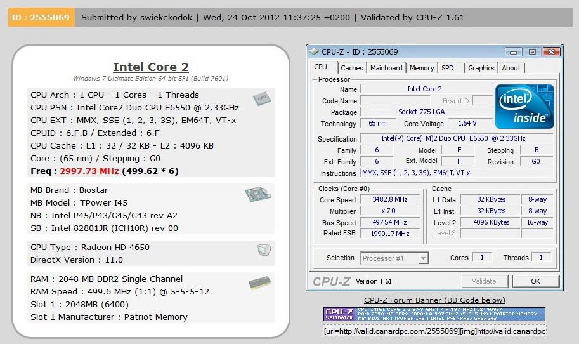Click the Windows 7 Ultimate Edition subtitle
579x344 pixels.
click(x=151, y=78)
